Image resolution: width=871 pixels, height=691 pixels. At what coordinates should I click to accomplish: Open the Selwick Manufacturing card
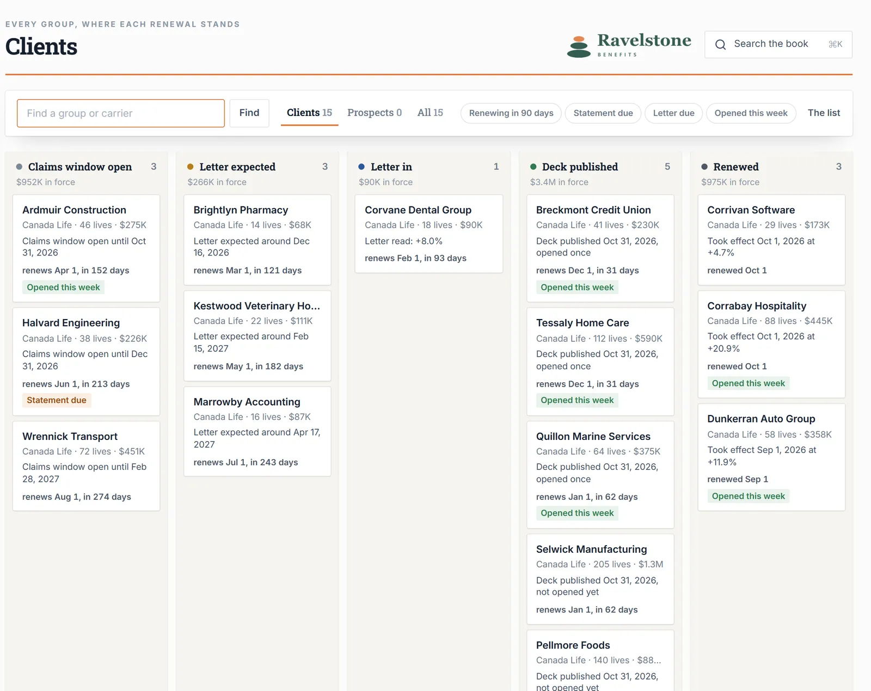tap(600, 579)
